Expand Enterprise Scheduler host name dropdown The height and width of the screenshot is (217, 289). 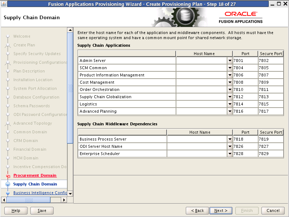pyautogui.click(x=230, y=154)
